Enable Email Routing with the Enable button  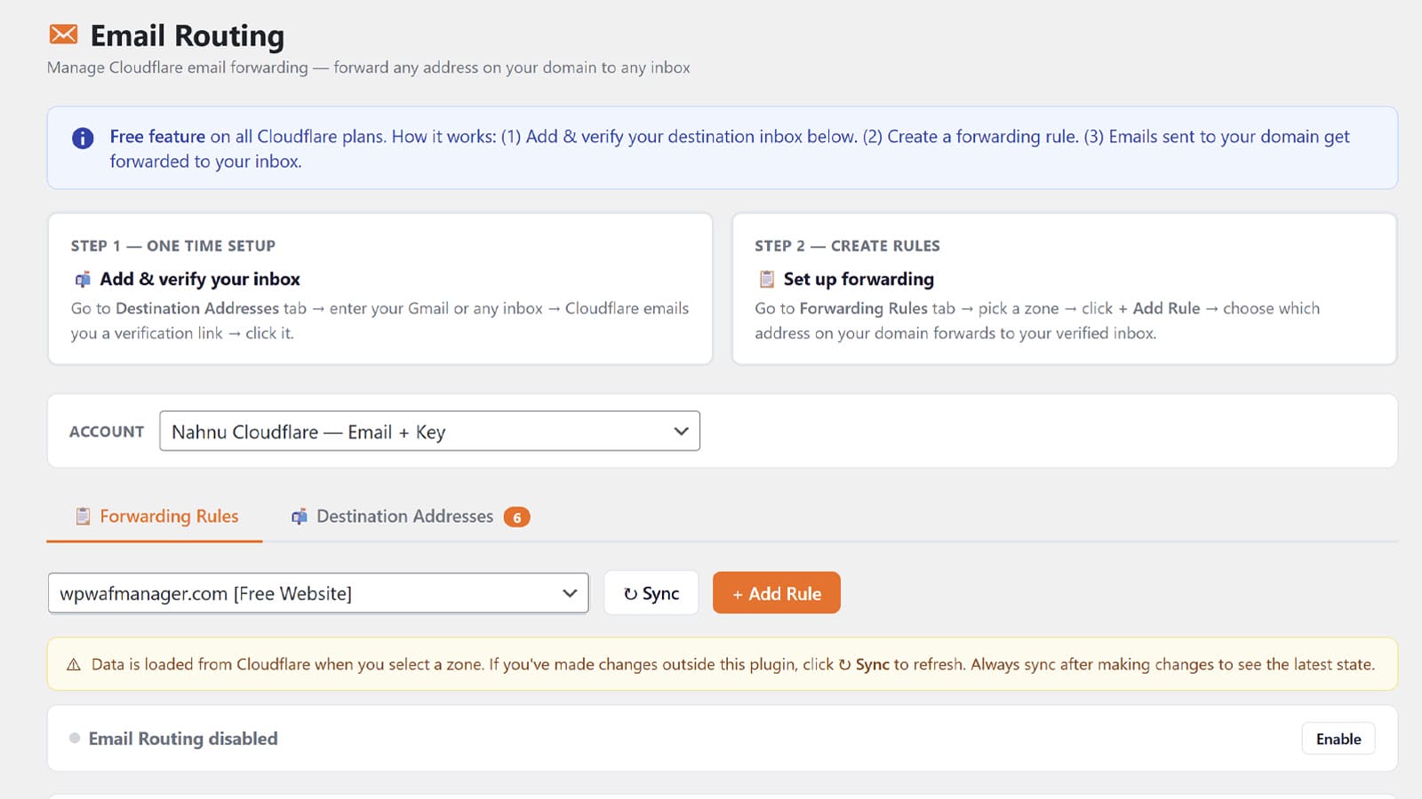tap(1338, 739)
